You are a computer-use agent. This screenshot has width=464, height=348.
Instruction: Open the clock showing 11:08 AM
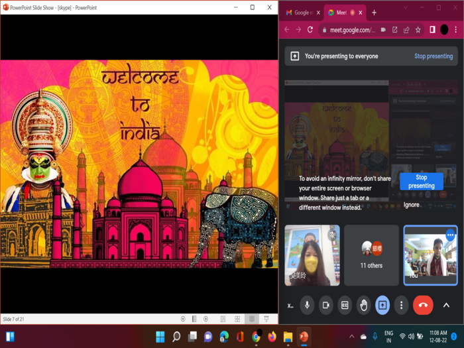438,337
